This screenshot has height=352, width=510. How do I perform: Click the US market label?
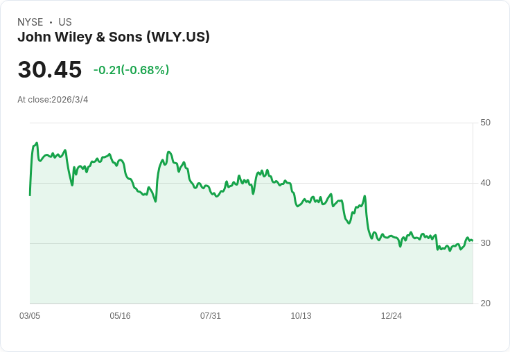65,22
